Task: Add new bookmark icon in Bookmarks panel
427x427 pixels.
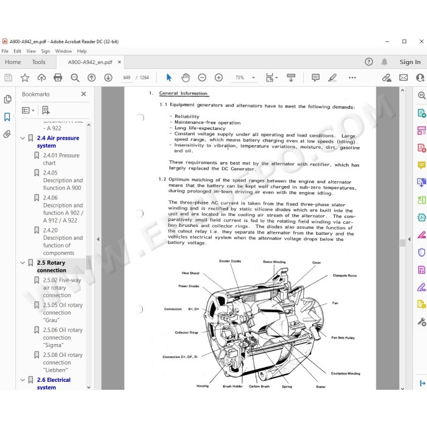Action: click(46, 110)
